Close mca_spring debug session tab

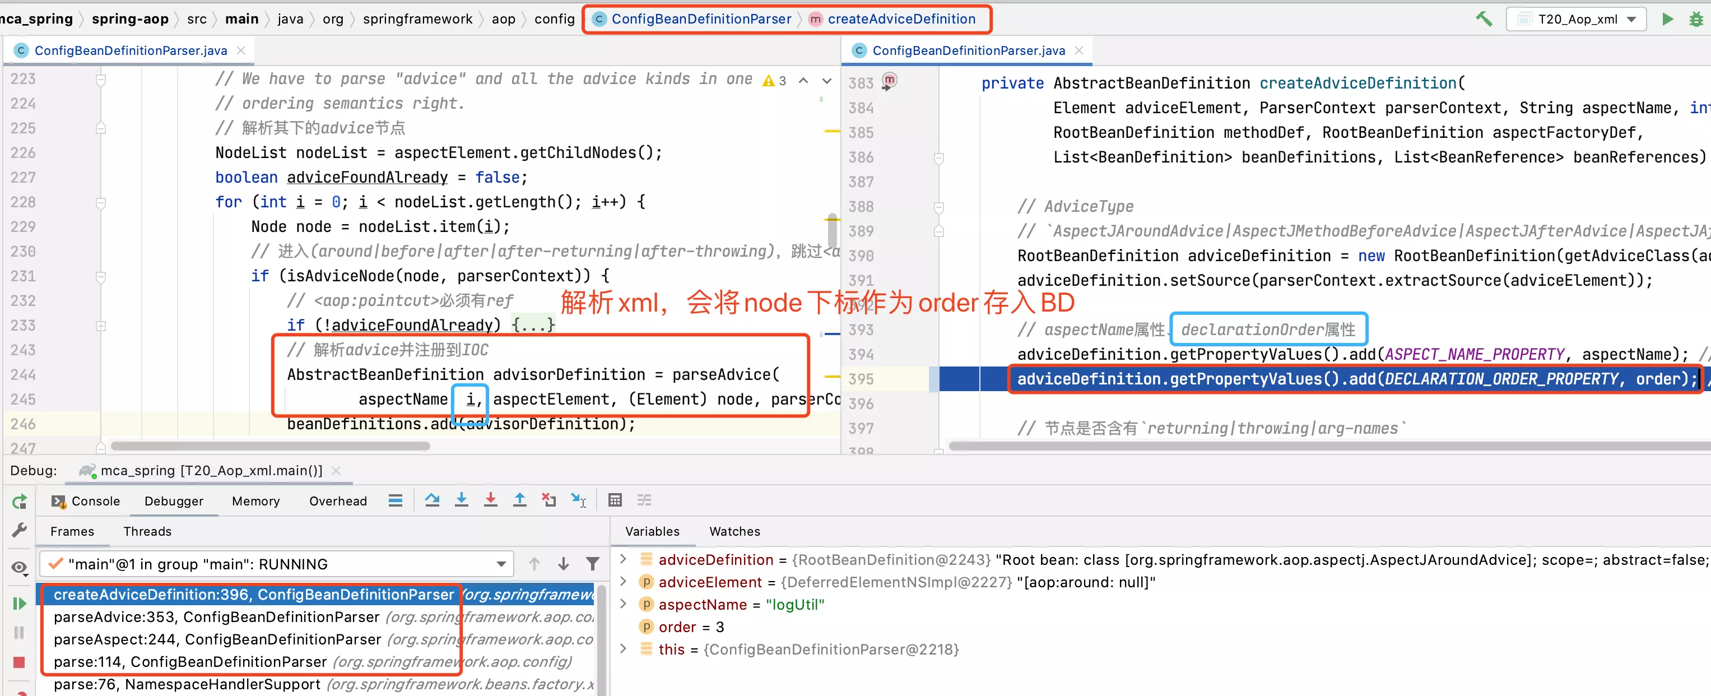[x=336, y=470]
